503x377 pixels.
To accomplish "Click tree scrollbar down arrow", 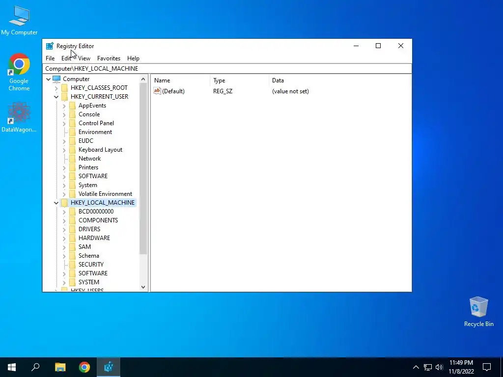I will pos(143,287).
